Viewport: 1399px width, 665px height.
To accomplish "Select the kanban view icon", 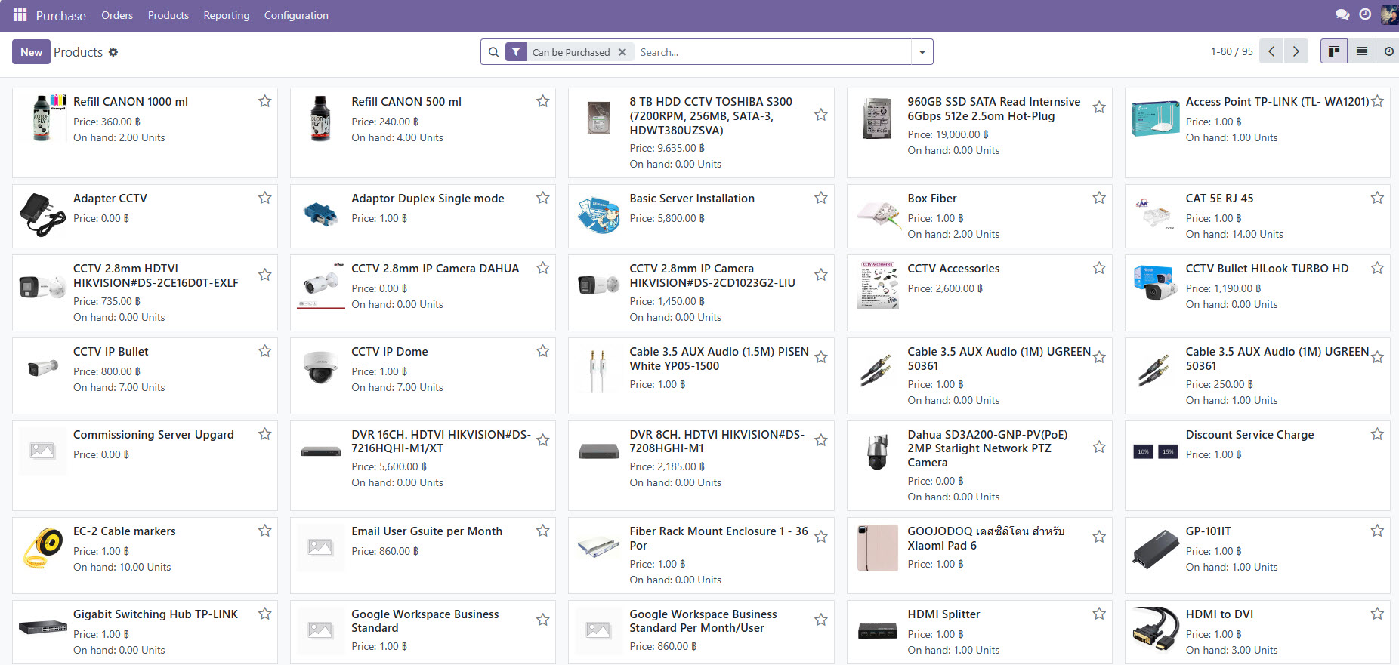I will pos(1334,51).
